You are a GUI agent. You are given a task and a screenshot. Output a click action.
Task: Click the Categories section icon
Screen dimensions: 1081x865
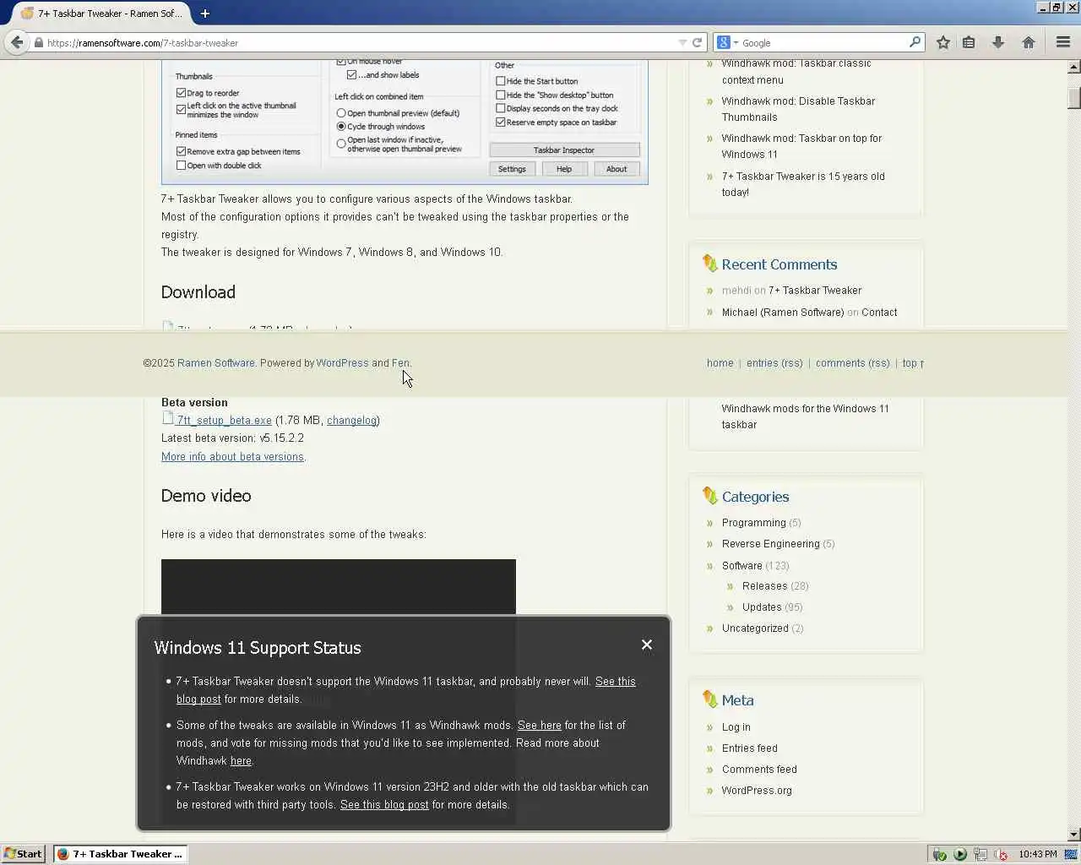click(x=709, y=496)
